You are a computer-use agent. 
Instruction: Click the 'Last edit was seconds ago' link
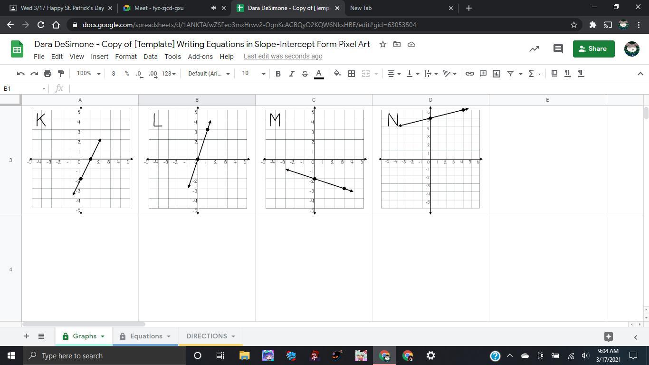pos(283,56)
